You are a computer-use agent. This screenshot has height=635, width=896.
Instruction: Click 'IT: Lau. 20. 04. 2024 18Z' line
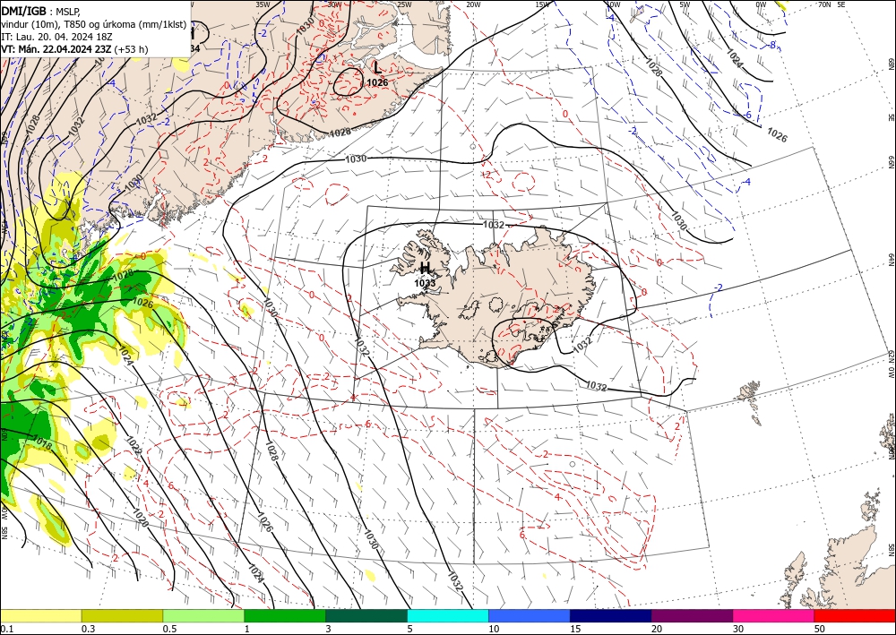56,37
